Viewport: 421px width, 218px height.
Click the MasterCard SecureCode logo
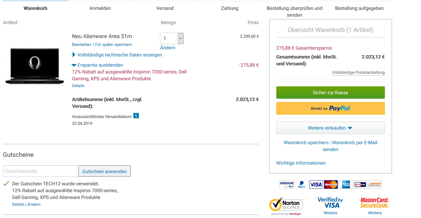[375, 203]
